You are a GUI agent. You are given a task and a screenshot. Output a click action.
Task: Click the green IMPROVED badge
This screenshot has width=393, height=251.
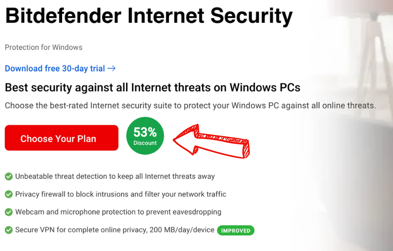coord(235,230)
